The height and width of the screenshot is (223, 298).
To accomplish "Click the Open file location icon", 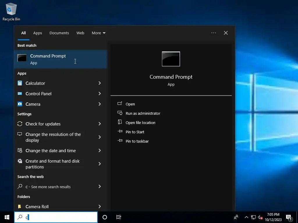I will click(x=120, y=122).
